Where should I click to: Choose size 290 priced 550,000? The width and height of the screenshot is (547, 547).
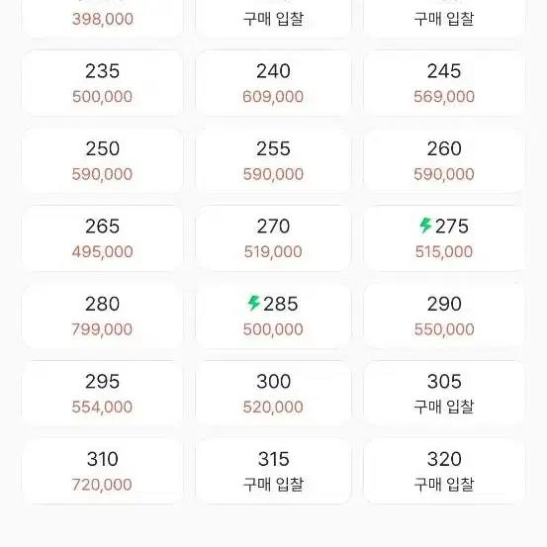point(444,316)
